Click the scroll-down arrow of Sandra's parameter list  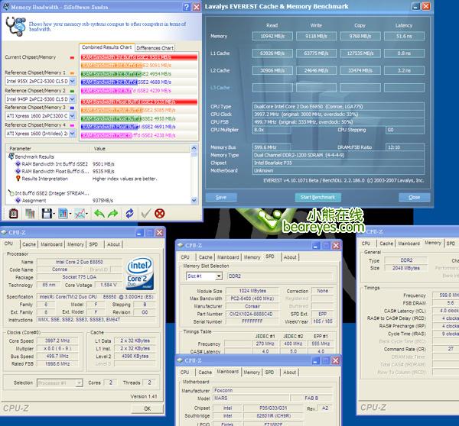(x=194, y=200)
